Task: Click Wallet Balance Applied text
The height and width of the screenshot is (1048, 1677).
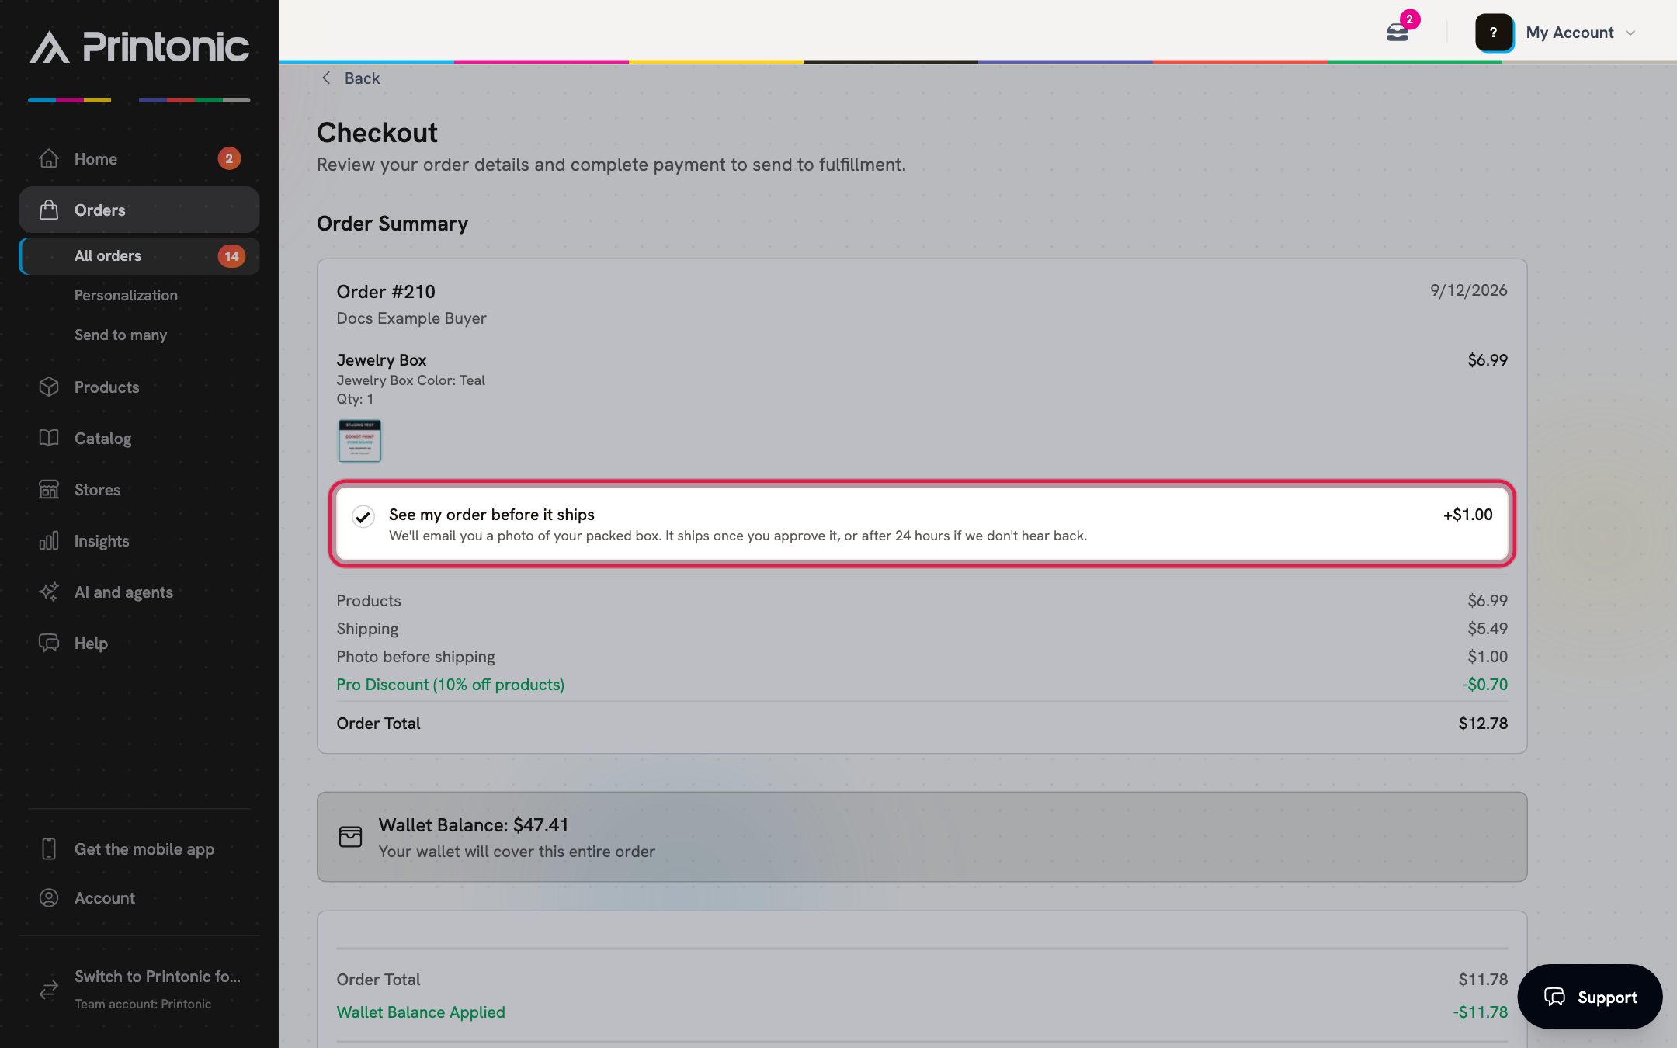Action: (421, 1012)
